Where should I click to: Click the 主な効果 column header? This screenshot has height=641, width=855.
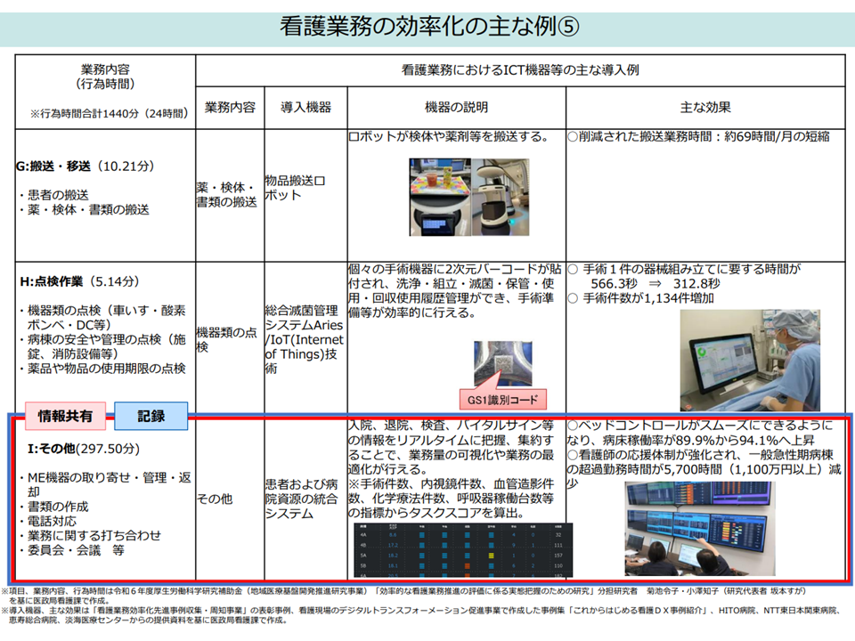[705, 107]
